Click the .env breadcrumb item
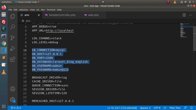This screenshot has width=196, height=110. click(x=26, y=21)
